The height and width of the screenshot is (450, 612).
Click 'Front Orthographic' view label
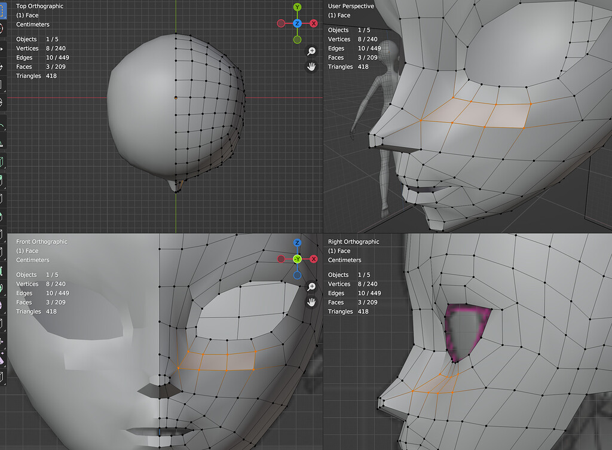41,241
